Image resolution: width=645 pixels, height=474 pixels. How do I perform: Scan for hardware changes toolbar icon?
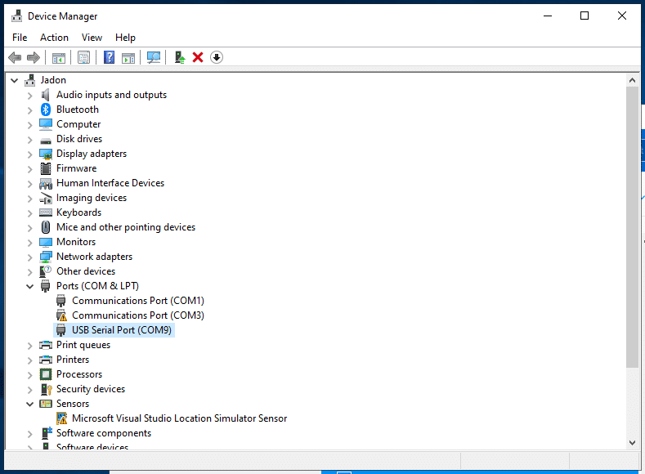(154, 57)
